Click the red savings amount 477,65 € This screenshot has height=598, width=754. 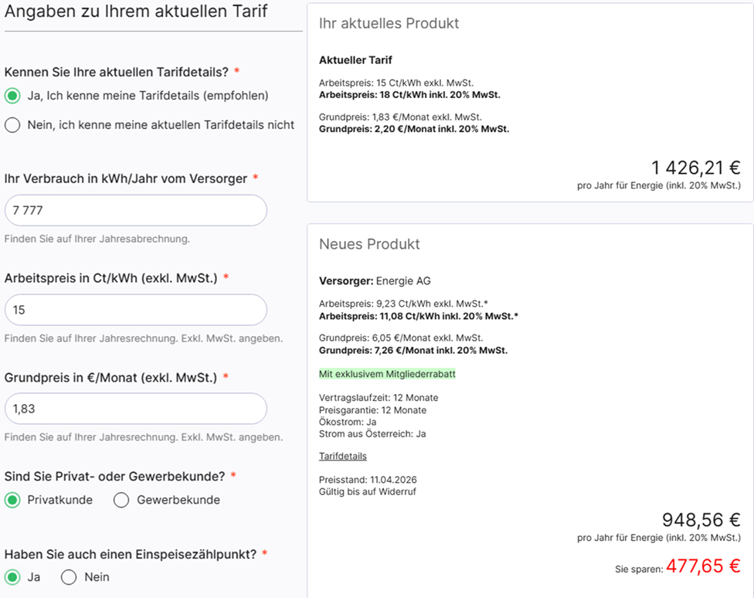tap(703, 566)
